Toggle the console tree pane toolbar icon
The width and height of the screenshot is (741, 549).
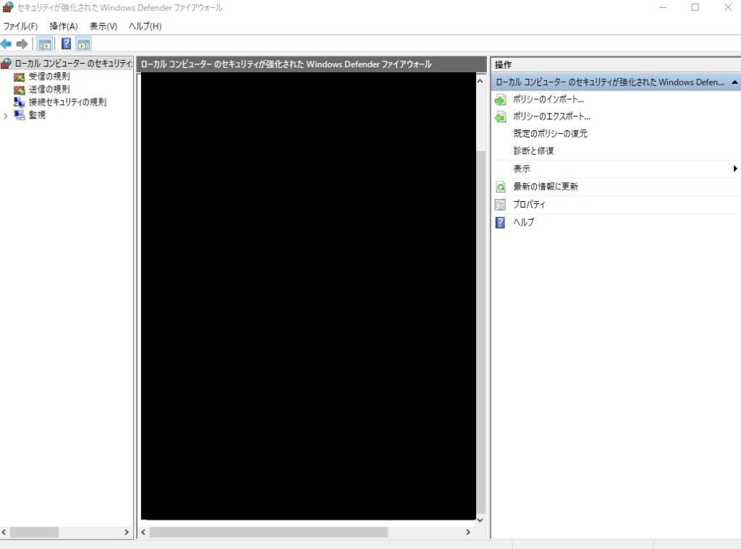[x=45, y=44]
